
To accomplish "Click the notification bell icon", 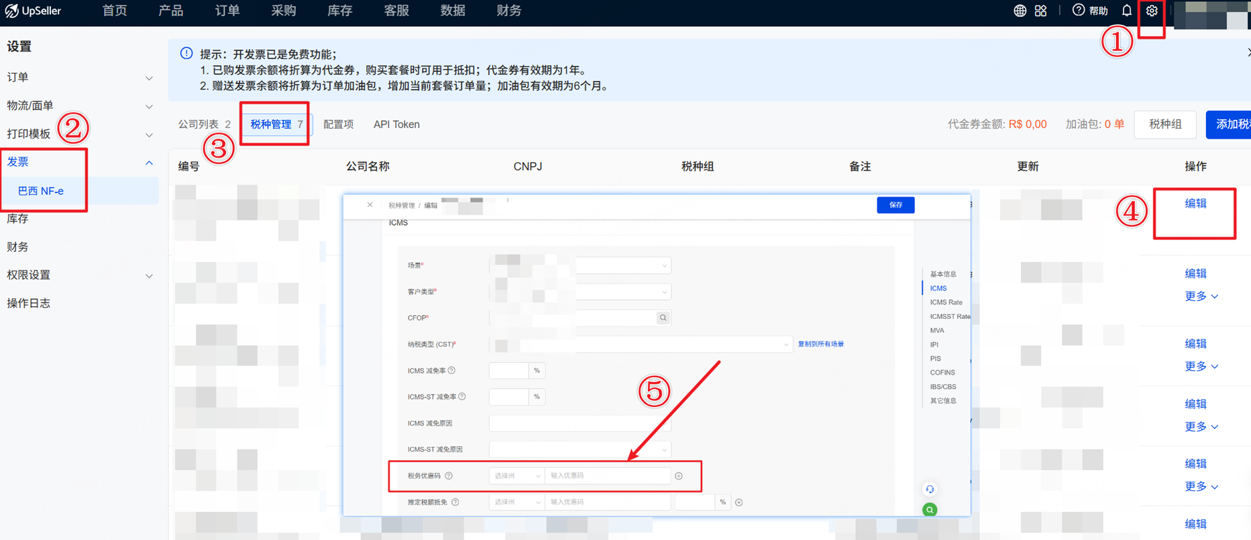I will click(1127, 11).
